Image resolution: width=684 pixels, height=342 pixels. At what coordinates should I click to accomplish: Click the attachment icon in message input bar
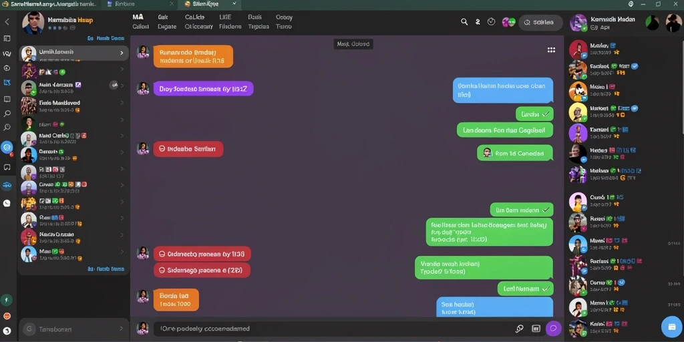pos(519,329)
